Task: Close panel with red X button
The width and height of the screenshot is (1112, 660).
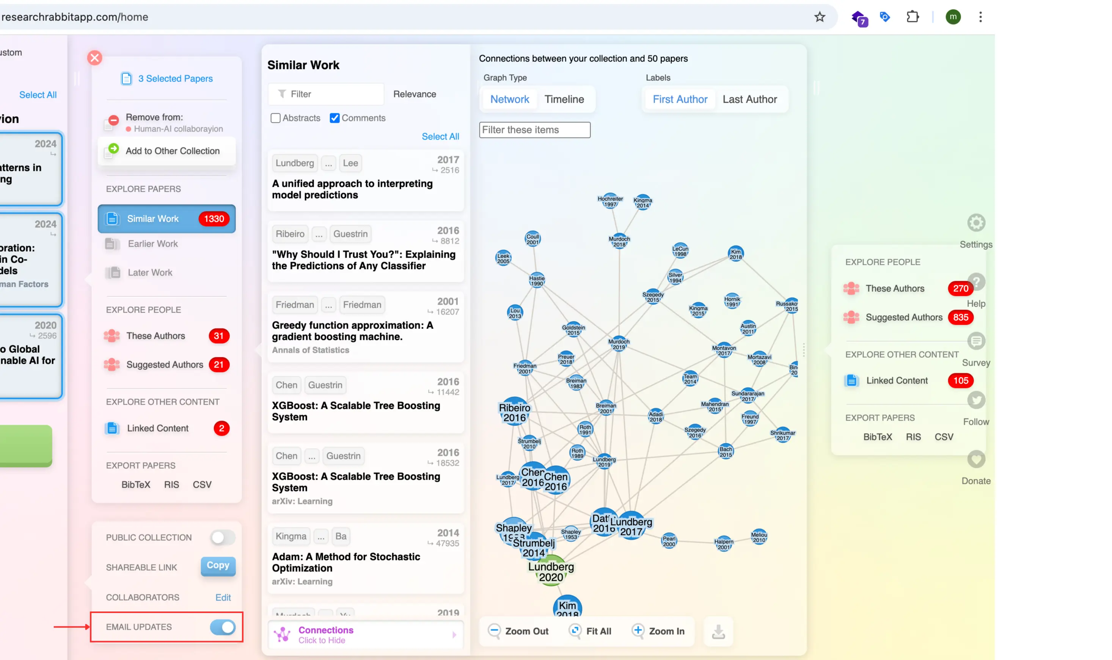Action: (94, 58)
